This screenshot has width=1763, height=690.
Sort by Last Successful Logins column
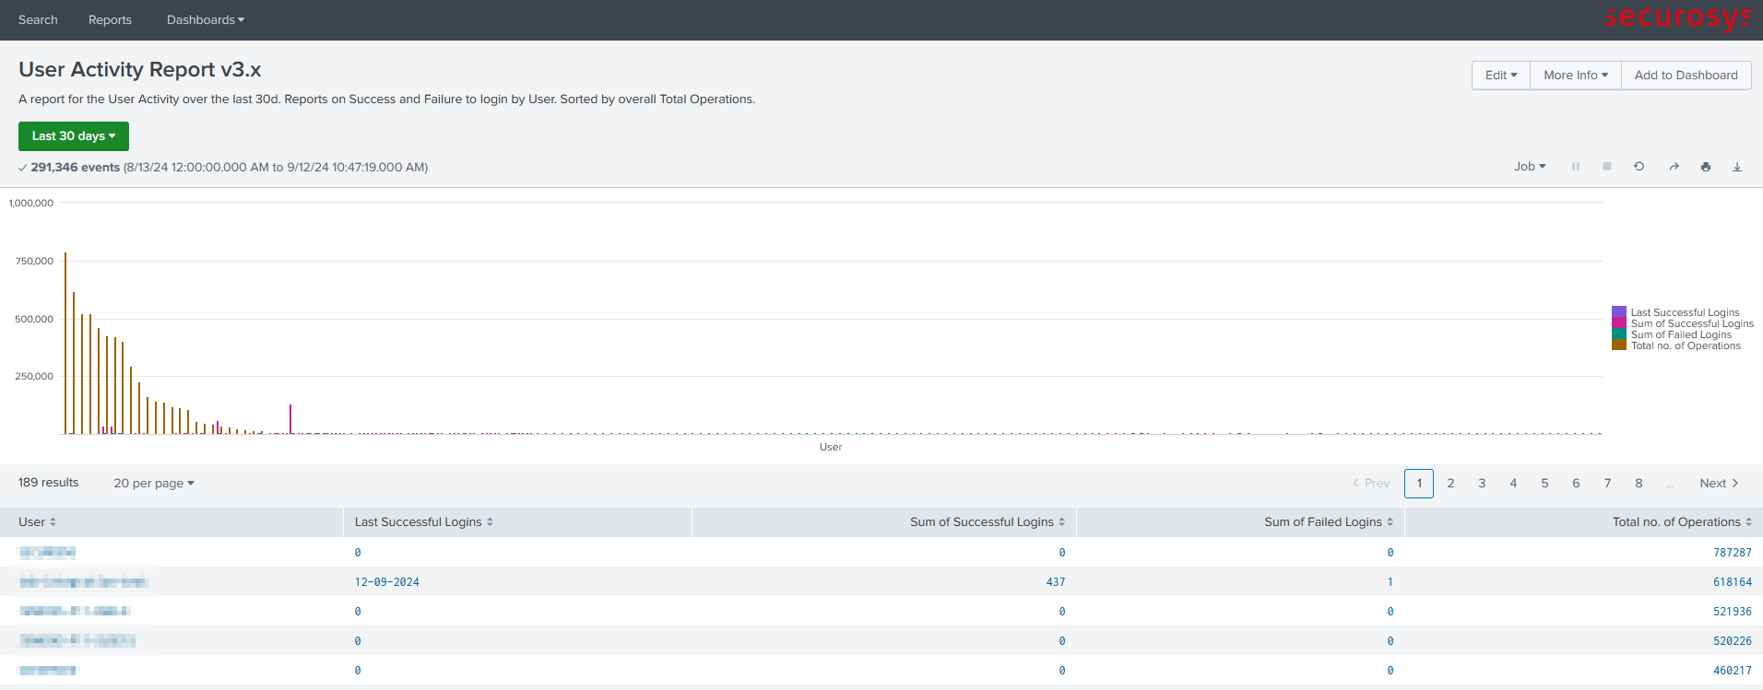[424, 521]
